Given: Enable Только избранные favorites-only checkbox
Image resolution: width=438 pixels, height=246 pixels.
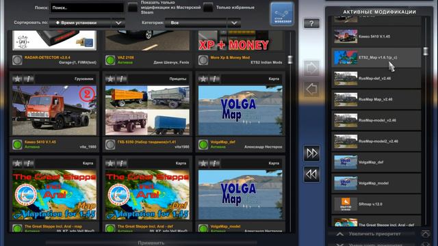Looking at the screenshot, I should coord(208,8).
